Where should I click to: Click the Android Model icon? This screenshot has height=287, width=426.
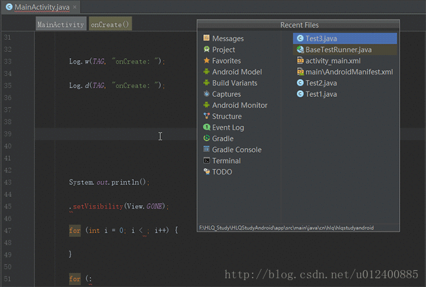click(206, 71)
